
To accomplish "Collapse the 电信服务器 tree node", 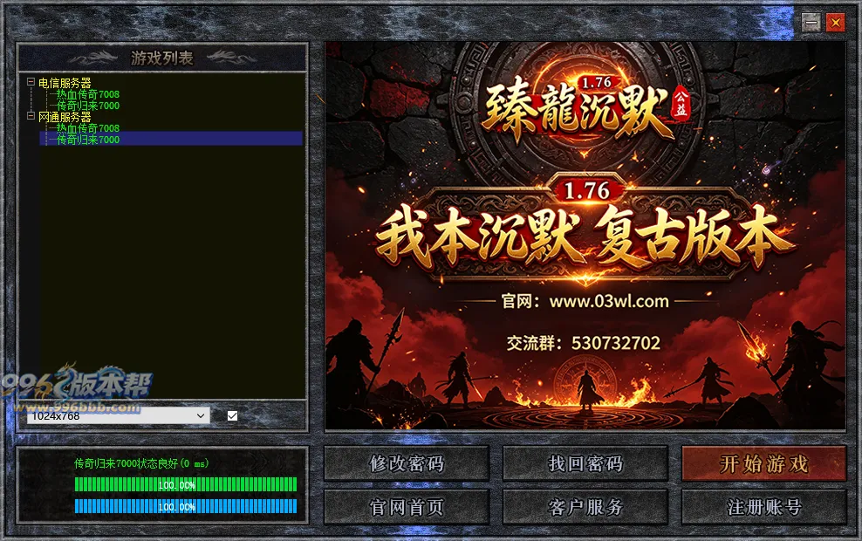I will [x=31, y=82].
